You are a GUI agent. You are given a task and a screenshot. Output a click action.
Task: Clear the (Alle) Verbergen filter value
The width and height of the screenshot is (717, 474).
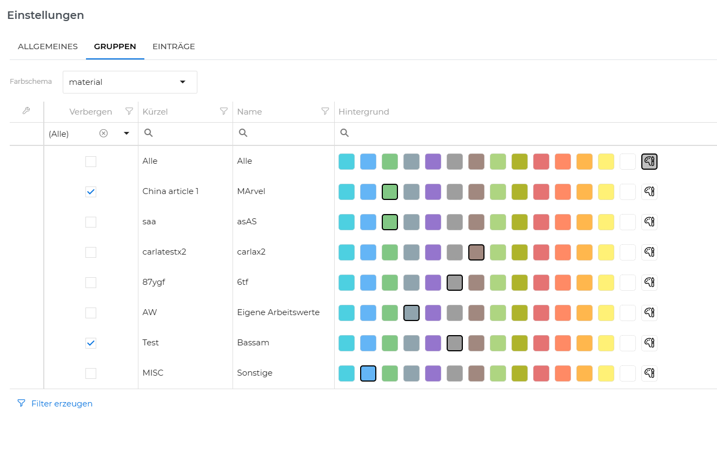pyautogui.click(x=103, y=133)
